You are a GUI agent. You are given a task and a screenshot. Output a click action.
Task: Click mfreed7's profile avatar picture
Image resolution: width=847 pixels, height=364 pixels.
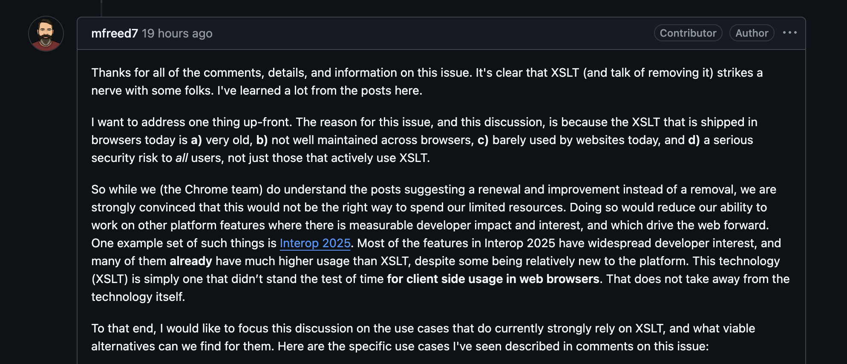tap(46, 34)
